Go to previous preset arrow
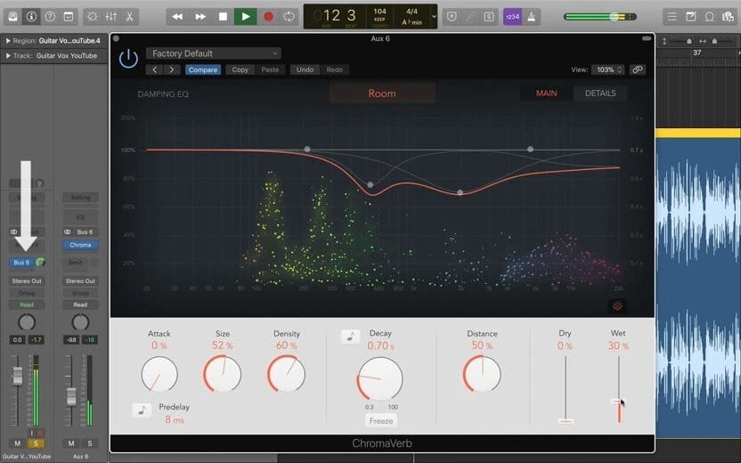 point(155,69)
